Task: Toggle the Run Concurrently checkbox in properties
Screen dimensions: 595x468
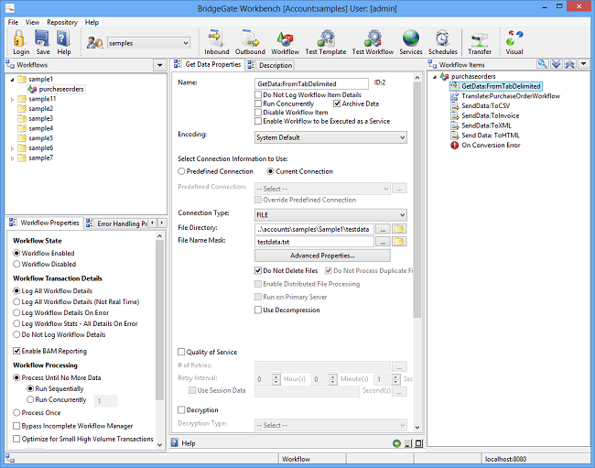Action: click(258, 103)
